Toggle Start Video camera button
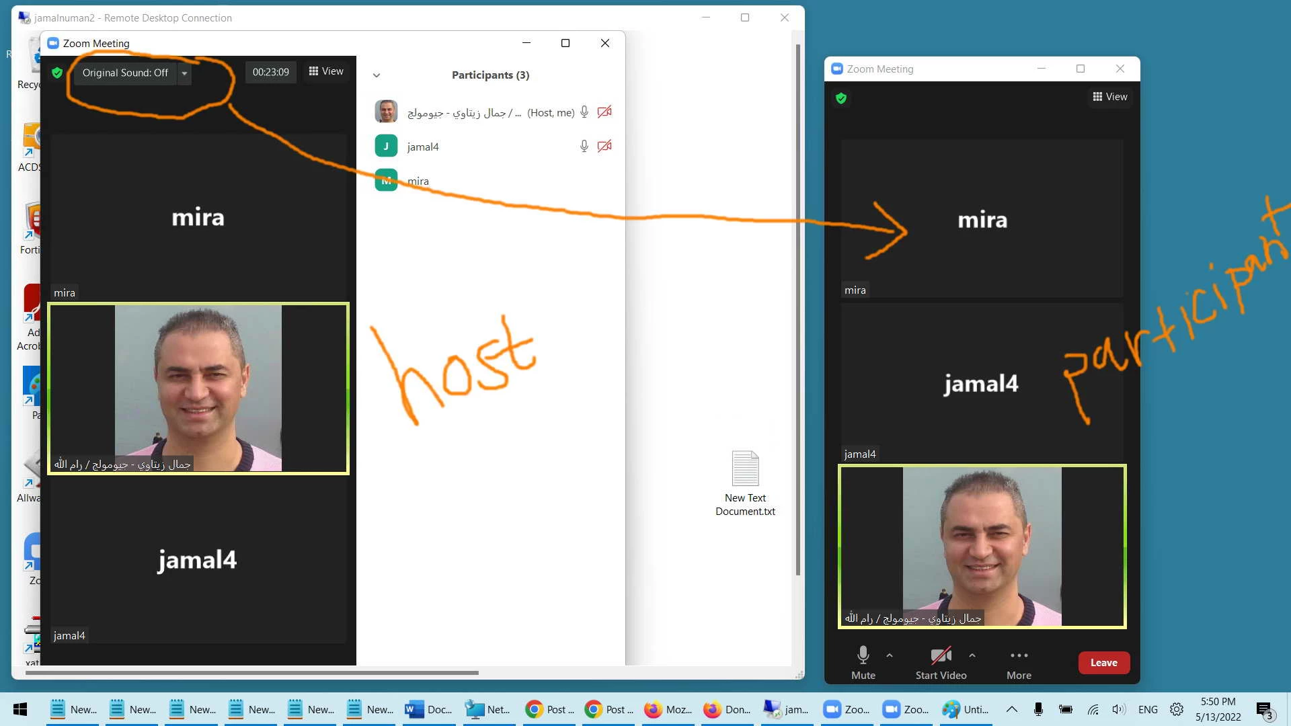Screen dimensions: 1291x726 click(941, 662)
